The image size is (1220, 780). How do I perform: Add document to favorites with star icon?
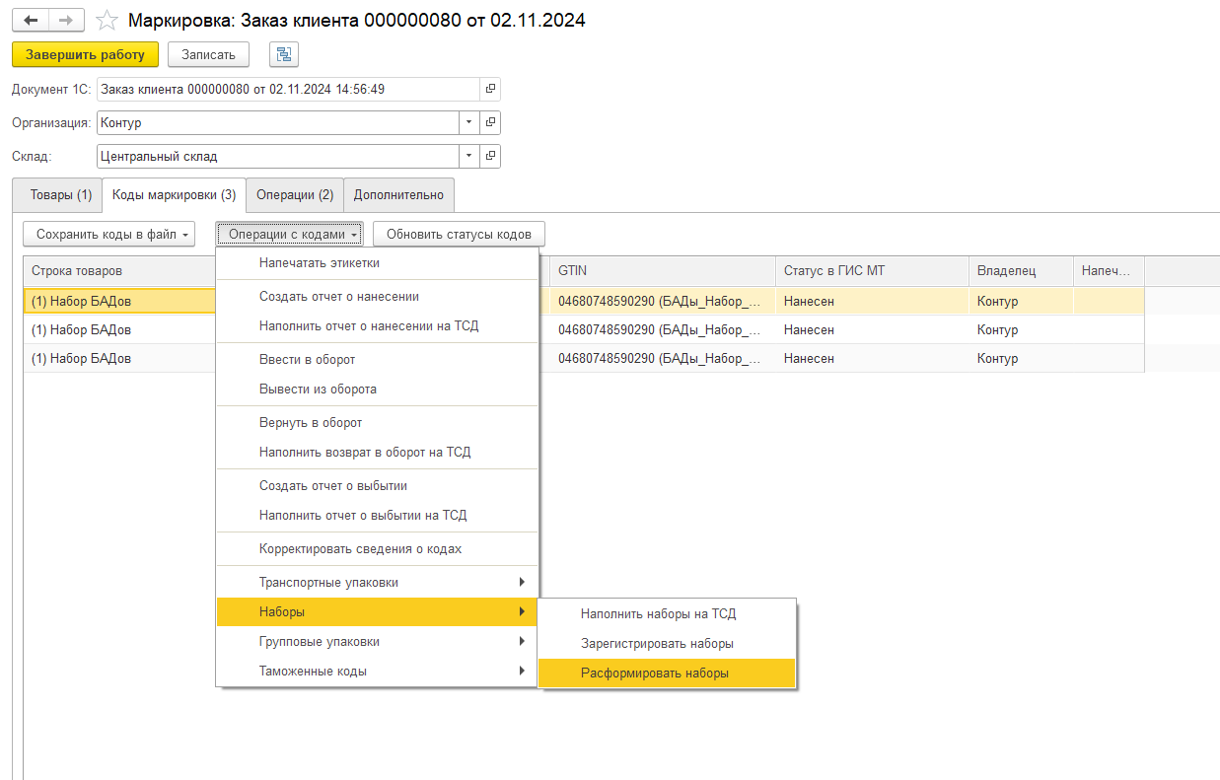click(108, 20)
